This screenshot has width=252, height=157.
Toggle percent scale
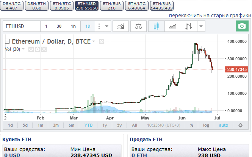tap(192, 125)
